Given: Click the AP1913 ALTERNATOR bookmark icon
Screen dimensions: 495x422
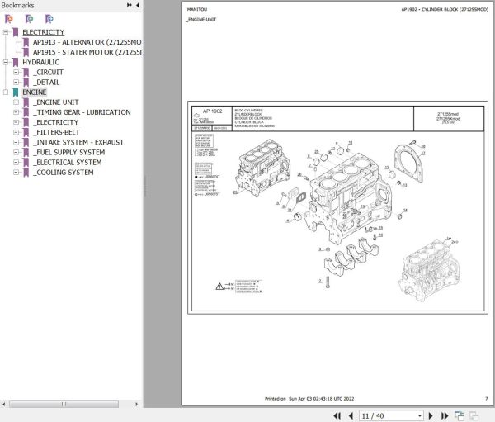Looking at the screenshot, I should [x=26, y=42].
